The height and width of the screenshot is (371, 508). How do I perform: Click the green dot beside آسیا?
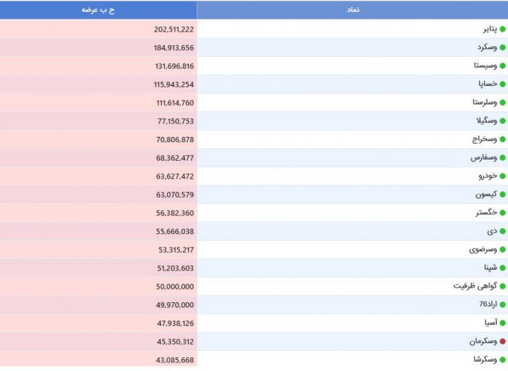coord(503,323)
